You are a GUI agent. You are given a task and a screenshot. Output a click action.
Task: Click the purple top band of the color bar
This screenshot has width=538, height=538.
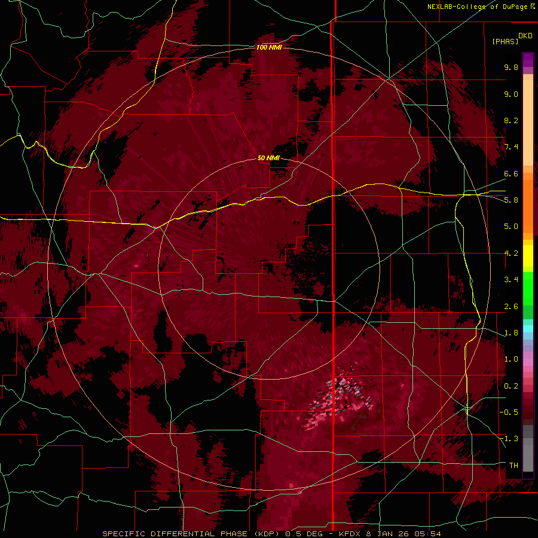(x=528, y=60)
